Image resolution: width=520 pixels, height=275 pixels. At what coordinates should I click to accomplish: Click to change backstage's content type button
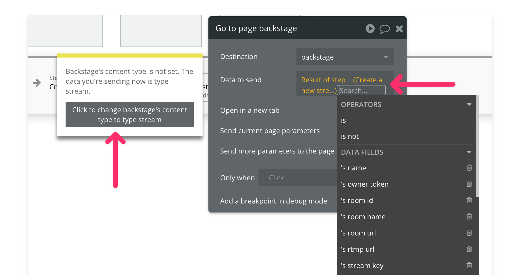[129, 115]
